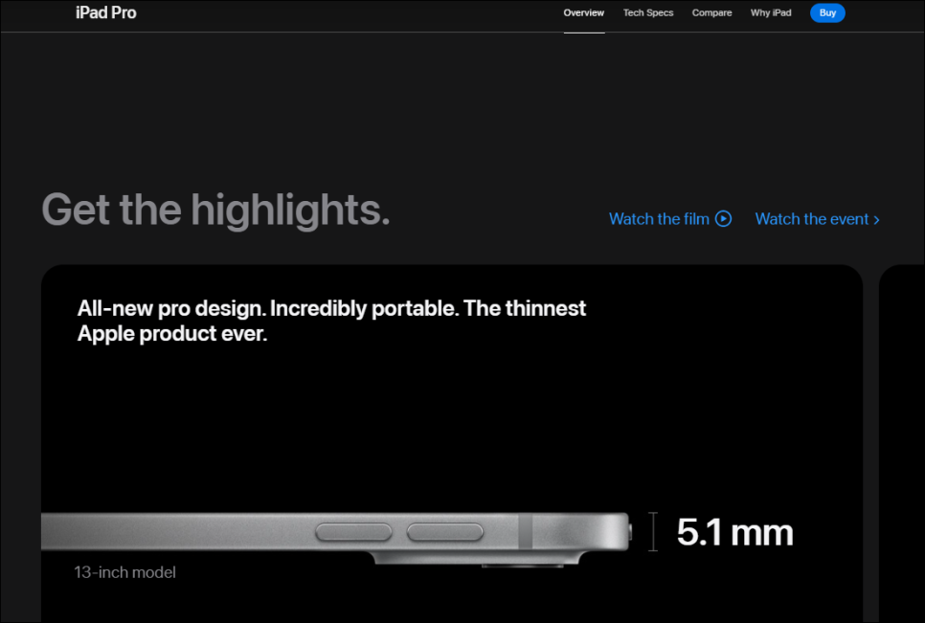
Task: Click the iPad's silver antenna band
Action: point(524,531)
